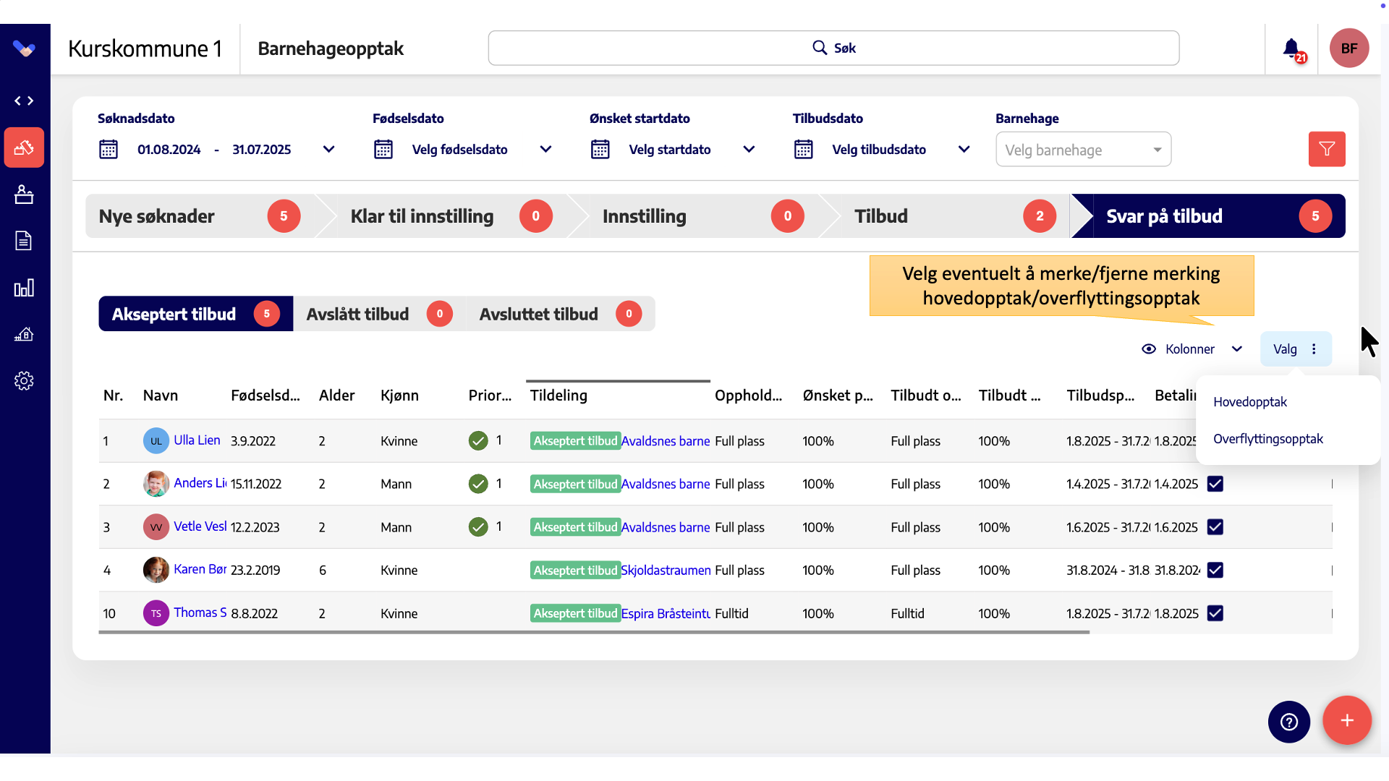Expand sidebar with the code-arrows icon
The height and width of the screenshot is (781, 1389).
click(x=24, y=101)
